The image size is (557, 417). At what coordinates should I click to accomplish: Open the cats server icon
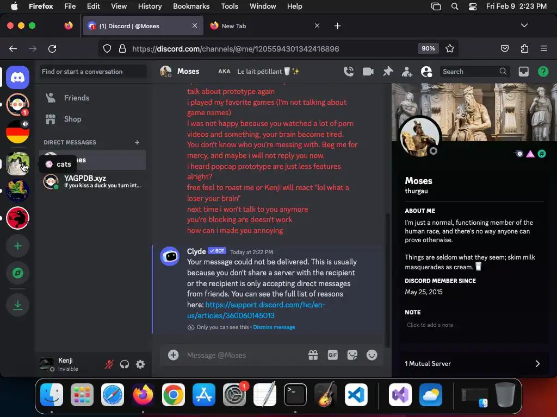click(17, 164)
